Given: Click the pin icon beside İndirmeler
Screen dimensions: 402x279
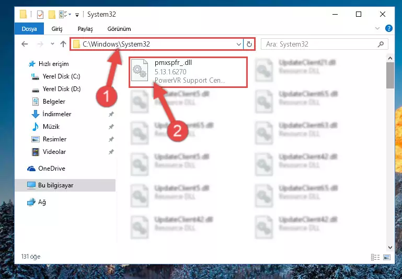Looking at the screenshot, I should [x=111, y=114].
